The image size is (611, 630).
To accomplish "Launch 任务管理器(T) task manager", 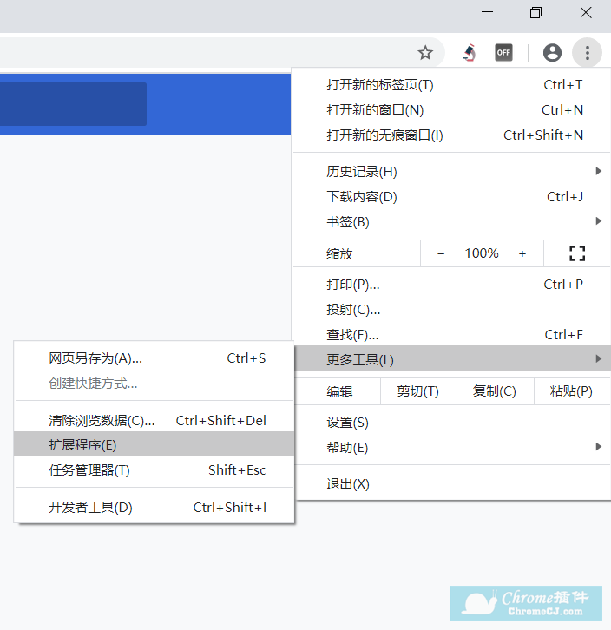I will coord(154,470).
